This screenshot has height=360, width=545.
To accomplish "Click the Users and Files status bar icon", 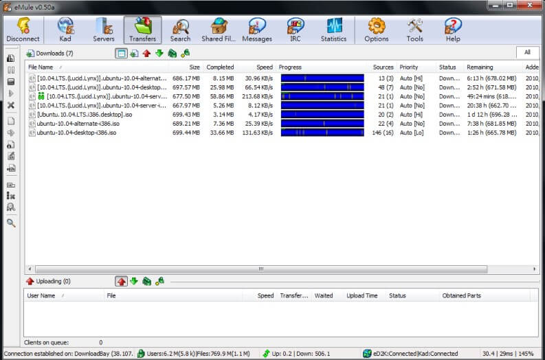I will pos(141,354).
